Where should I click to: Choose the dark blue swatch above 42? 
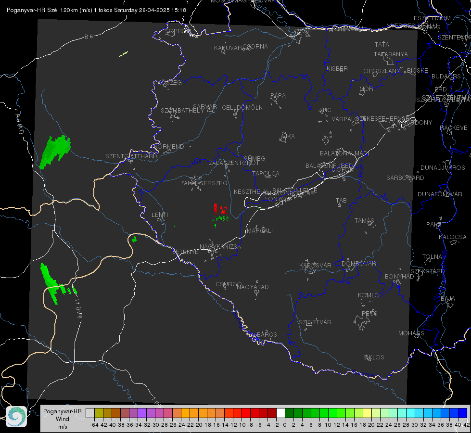click(x=463, y=413)
